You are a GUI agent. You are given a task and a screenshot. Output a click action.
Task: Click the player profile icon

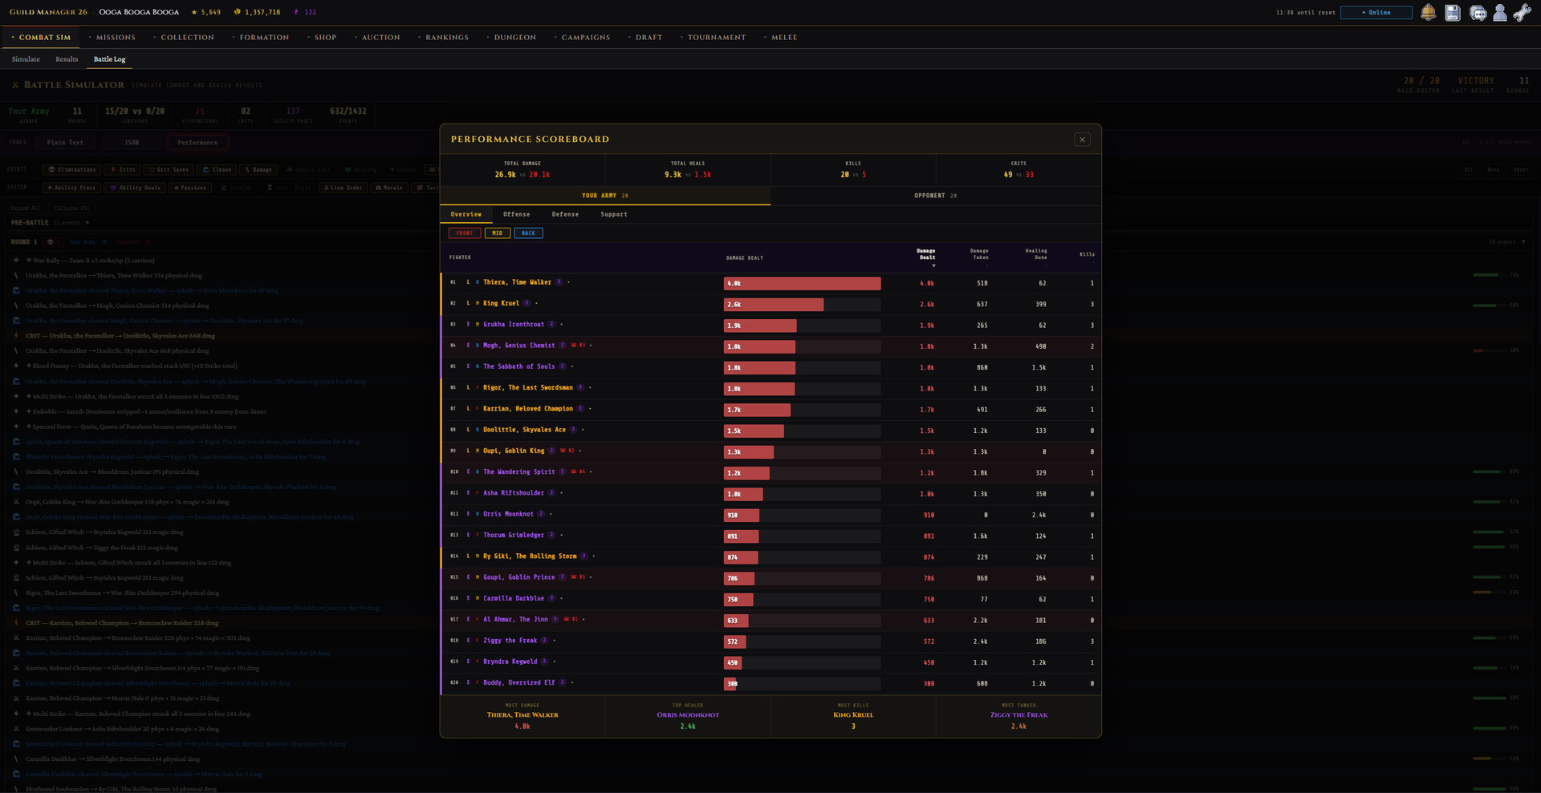(x=1500, y=13)
